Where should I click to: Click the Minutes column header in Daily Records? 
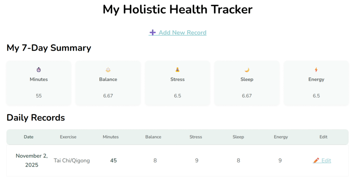click(111, 137)
